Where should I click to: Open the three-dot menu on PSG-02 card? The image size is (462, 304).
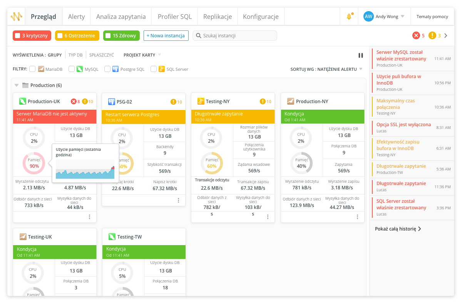(179, 200)
